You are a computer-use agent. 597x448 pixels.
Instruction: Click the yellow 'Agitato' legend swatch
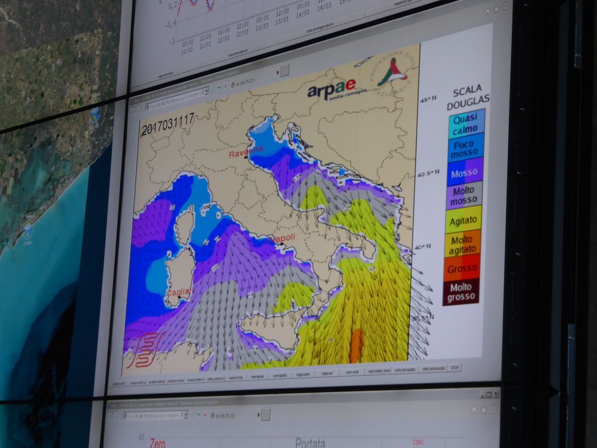coord(463,220)
